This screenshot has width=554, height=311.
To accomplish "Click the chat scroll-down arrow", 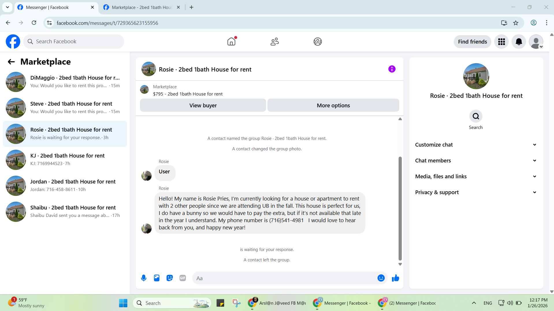I will 400,264.
